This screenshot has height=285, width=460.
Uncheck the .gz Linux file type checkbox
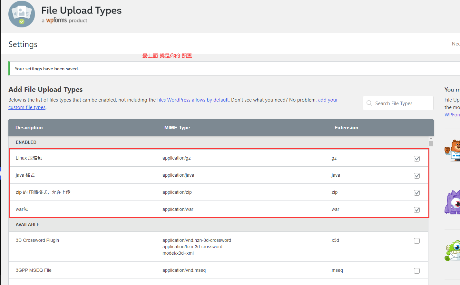tap(416, 159)
